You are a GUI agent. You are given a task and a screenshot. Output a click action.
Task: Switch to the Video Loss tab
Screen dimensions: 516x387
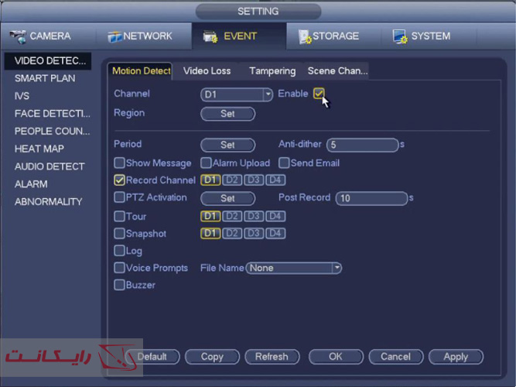coord(207,70)
